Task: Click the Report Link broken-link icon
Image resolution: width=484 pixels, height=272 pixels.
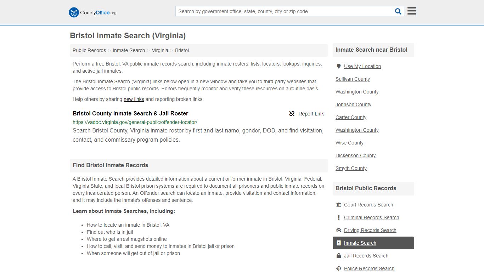Action: 292,114
